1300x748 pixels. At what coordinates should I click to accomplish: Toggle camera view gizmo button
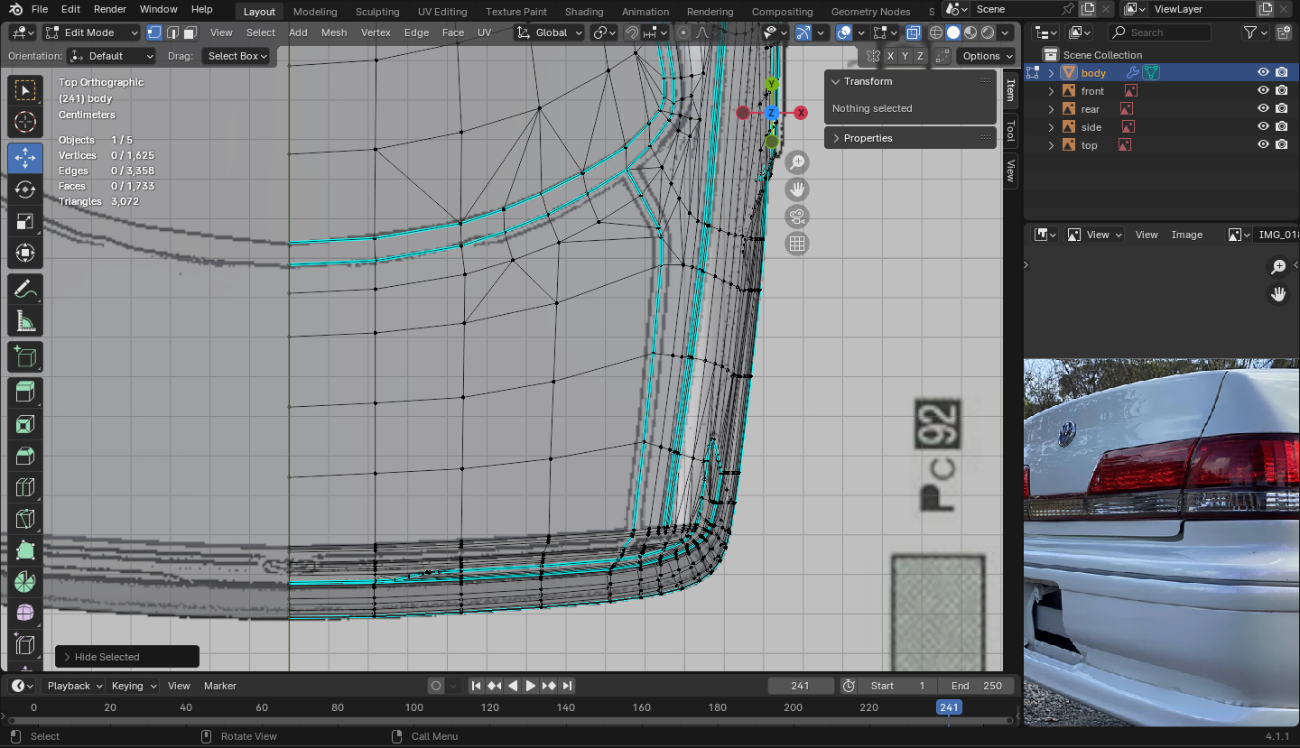click(796, 217)
